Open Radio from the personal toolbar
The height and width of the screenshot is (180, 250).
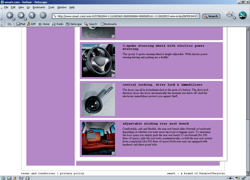click(x=57, y=24)
